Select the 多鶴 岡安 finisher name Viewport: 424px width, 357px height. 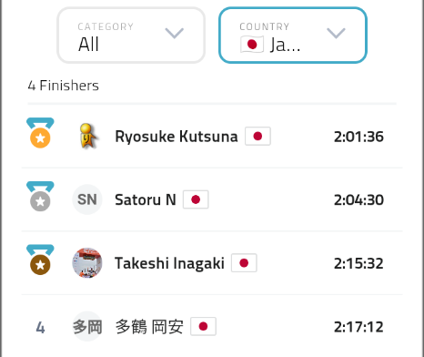[x=149, y=327]
